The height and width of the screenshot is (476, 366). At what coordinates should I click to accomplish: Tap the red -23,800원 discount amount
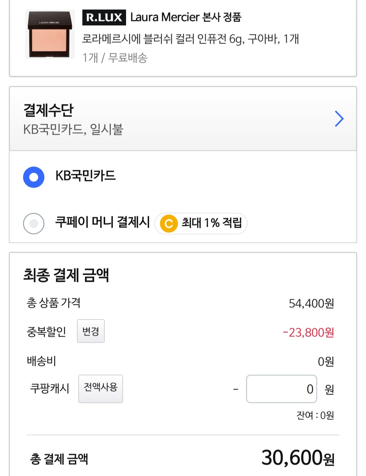[x=308, y=333]
